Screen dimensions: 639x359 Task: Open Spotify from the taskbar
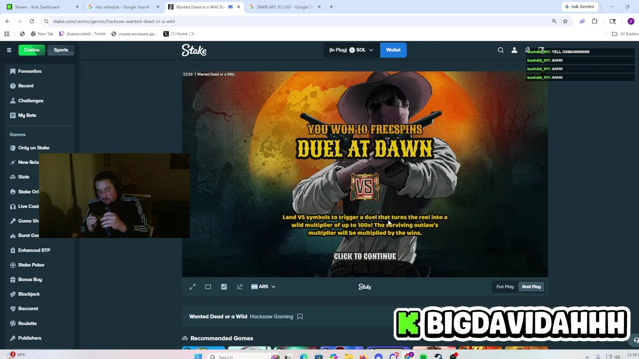point(423,357)
